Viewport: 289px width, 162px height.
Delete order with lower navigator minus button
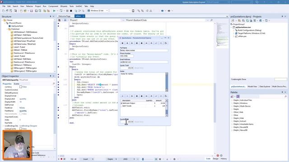[x=146, y=96]
